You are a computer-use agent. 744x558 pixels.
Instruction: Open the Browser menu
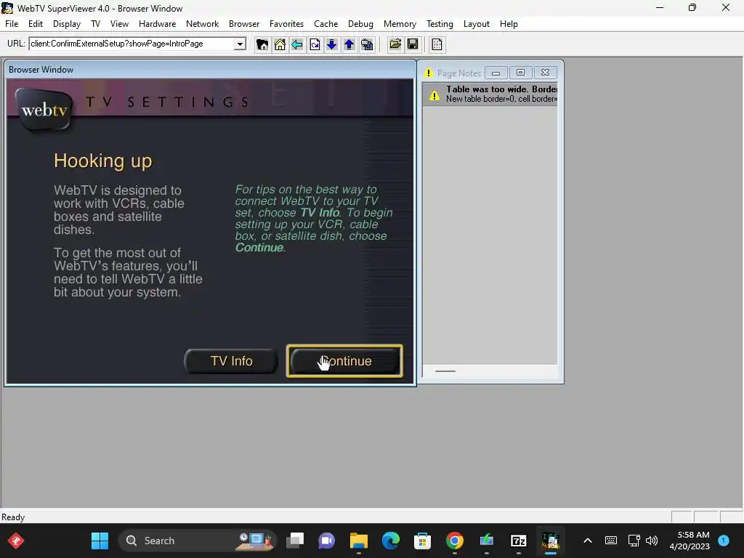(244, 24)
